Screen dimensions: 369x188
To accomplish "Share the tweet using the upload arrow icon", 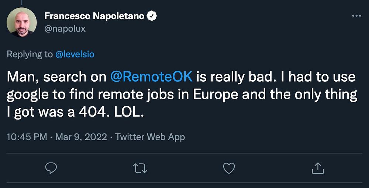I will point(317,169).
